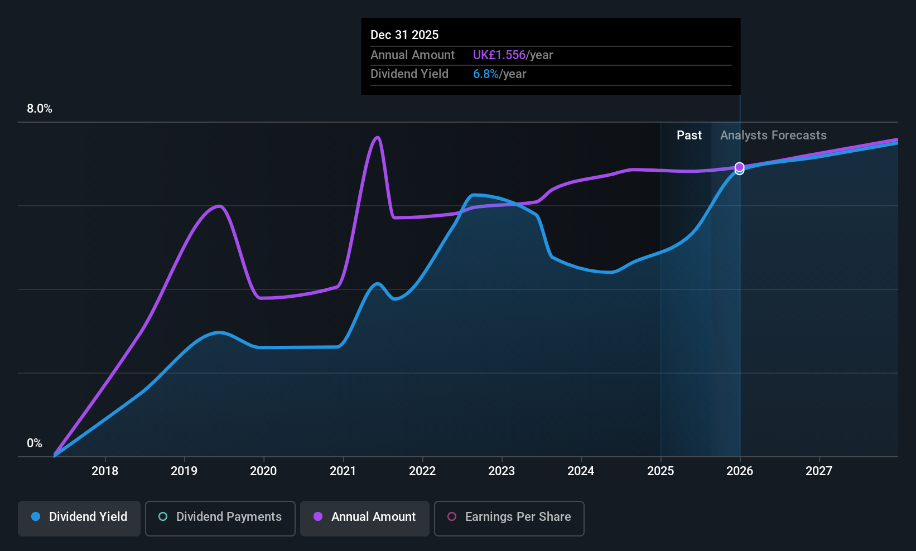The image size is (916, 551).
Task: Click the 2019 x-axis label
Action: [x=184, y=471]
